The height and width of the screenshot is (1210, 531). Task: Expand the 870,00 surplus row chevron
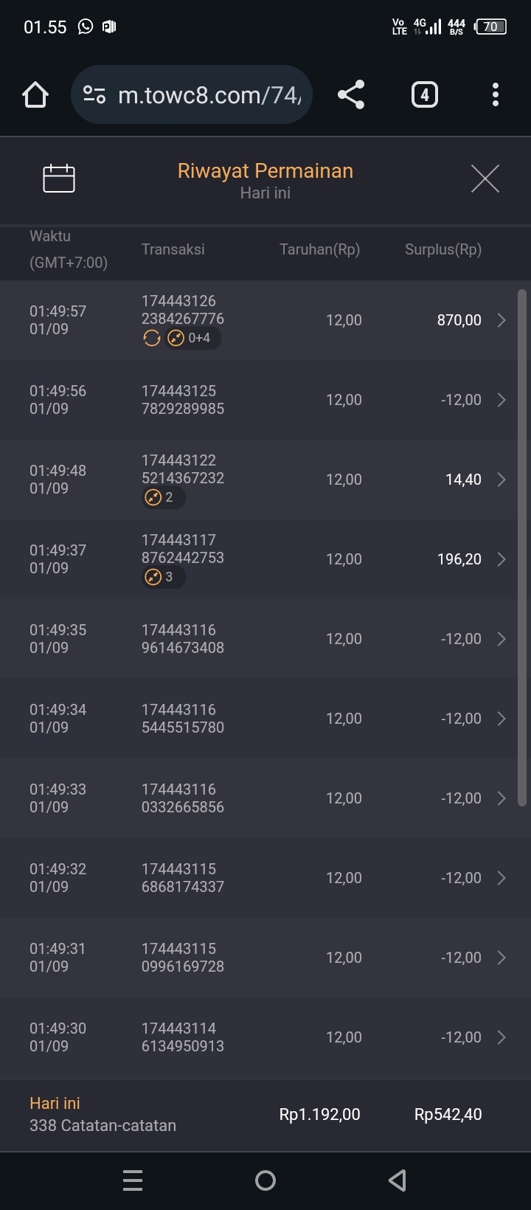pyautogui.click(x=502, y=320)
